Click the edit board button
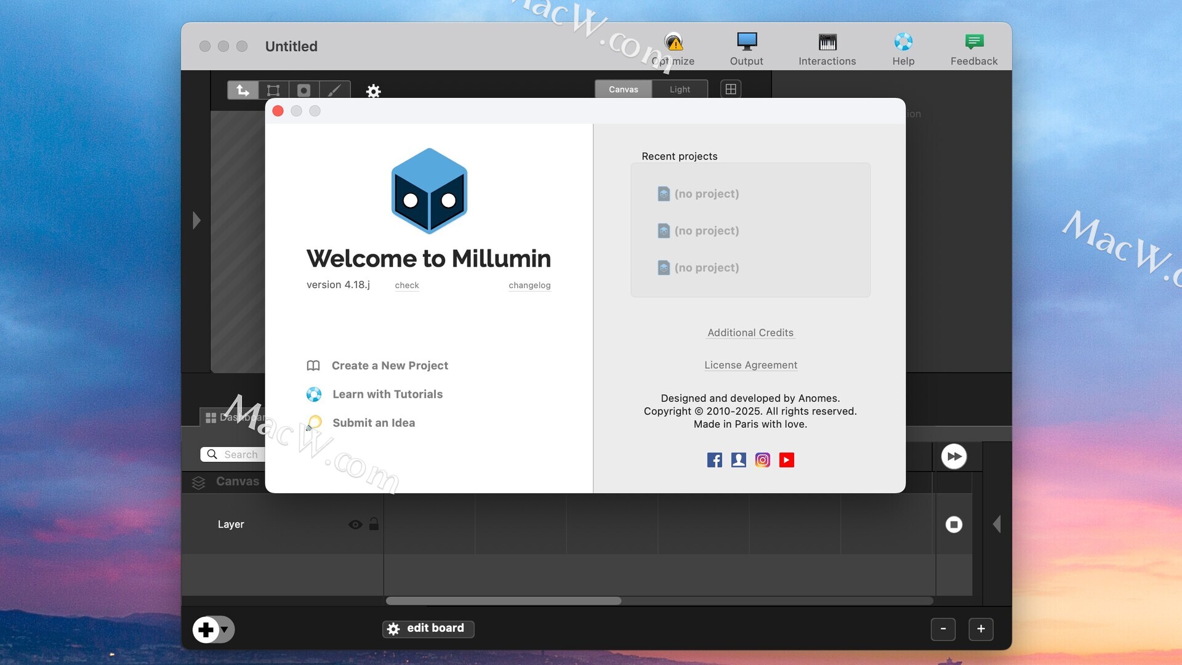The height and width of the screenshot is (665, 1182). 428,628
